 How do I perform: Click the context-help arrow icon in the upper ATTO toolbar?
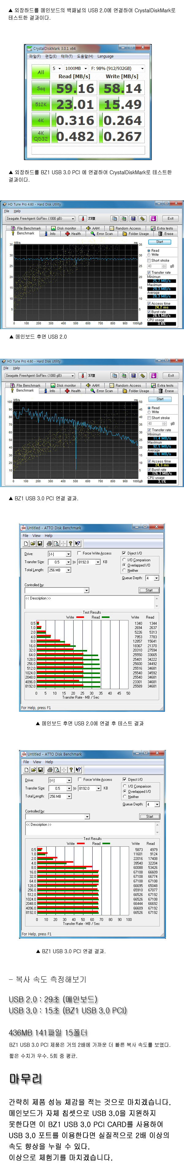(x=78, y=543)
